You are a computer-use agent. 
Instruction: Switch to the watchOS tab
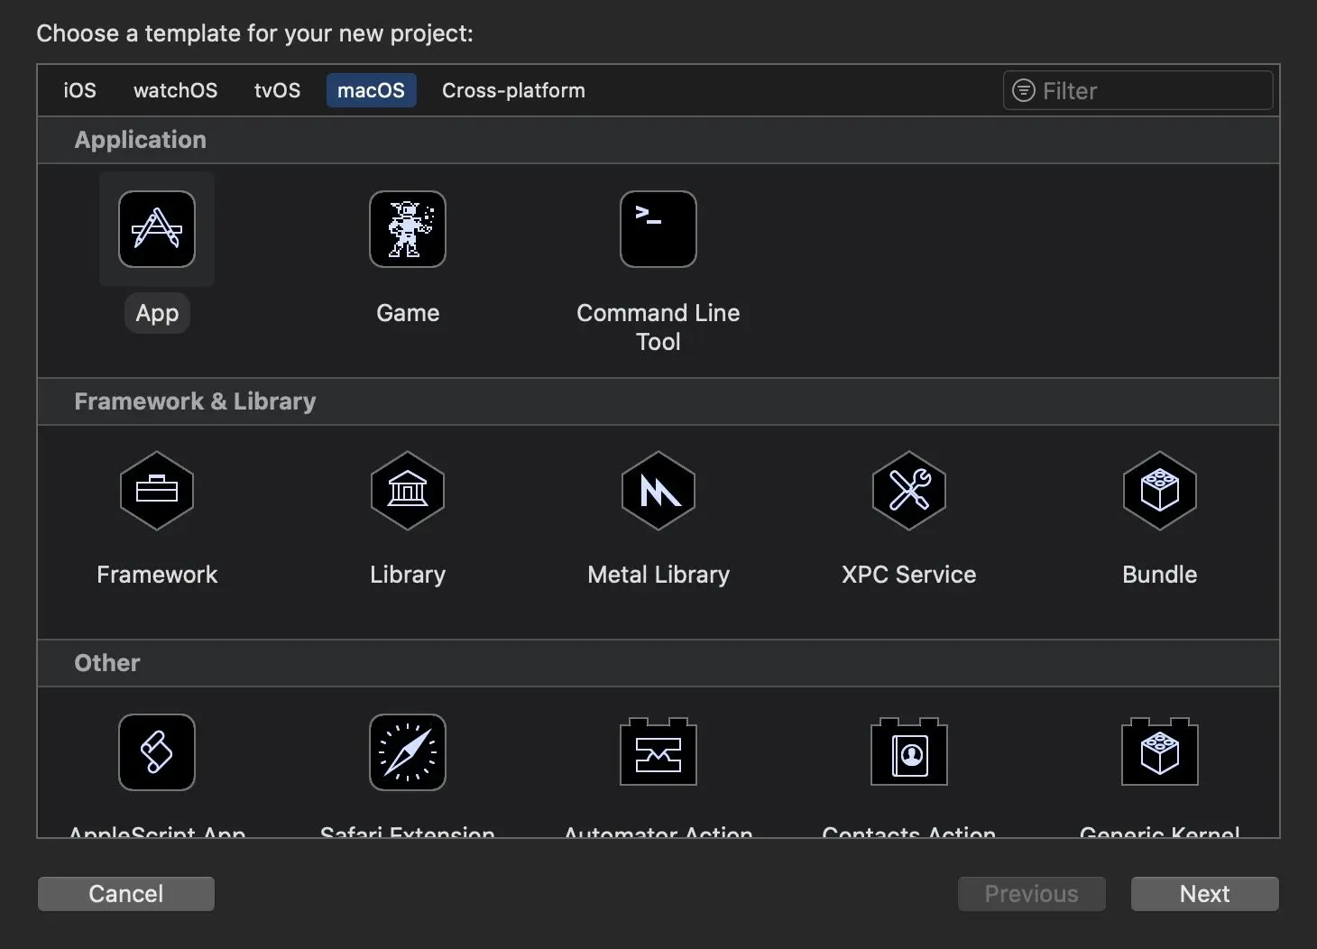(x=175, y=90)
